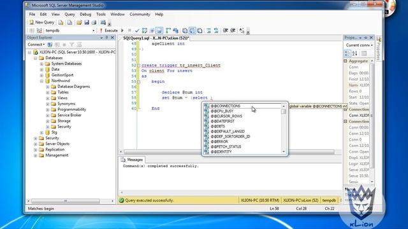408x229 pixels.
Task: Click the Connect Object Explorer icon
Action: click(50, 45)
